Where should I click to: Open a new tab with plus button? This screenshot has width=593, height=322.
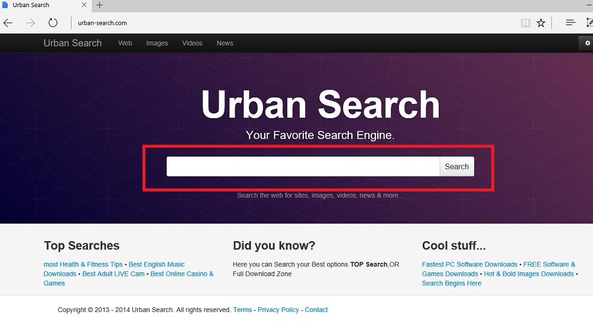click(x=99, y=5)
